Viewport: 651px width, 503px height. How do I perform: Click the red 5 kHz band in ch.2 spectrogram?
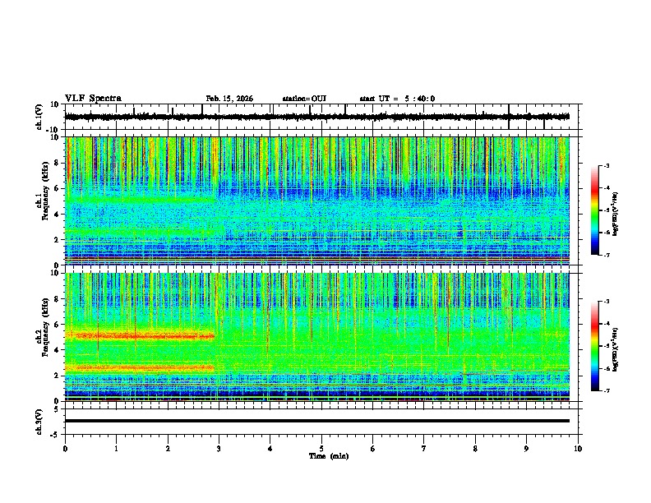point(140,336)
